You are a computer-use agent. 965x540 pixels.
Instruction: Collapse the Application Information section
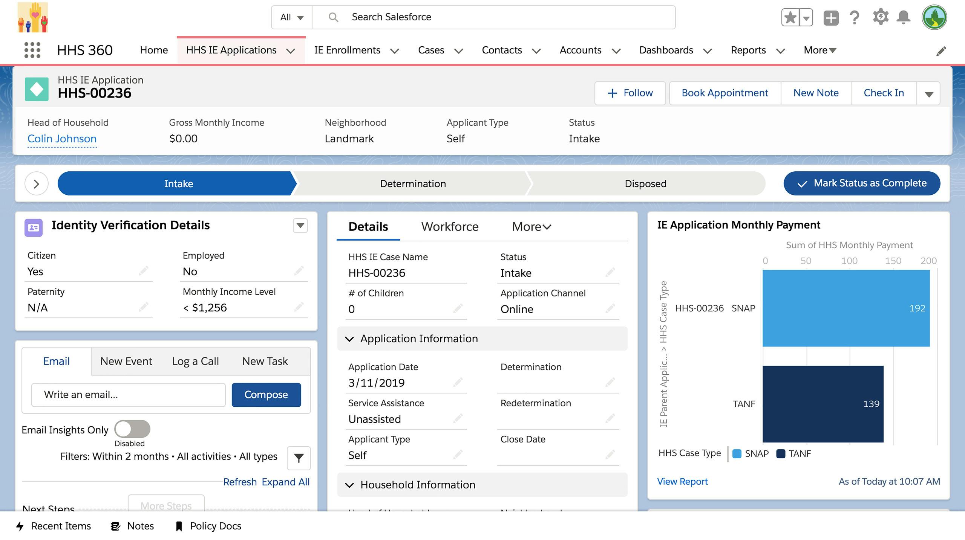[x=349, y=339]
